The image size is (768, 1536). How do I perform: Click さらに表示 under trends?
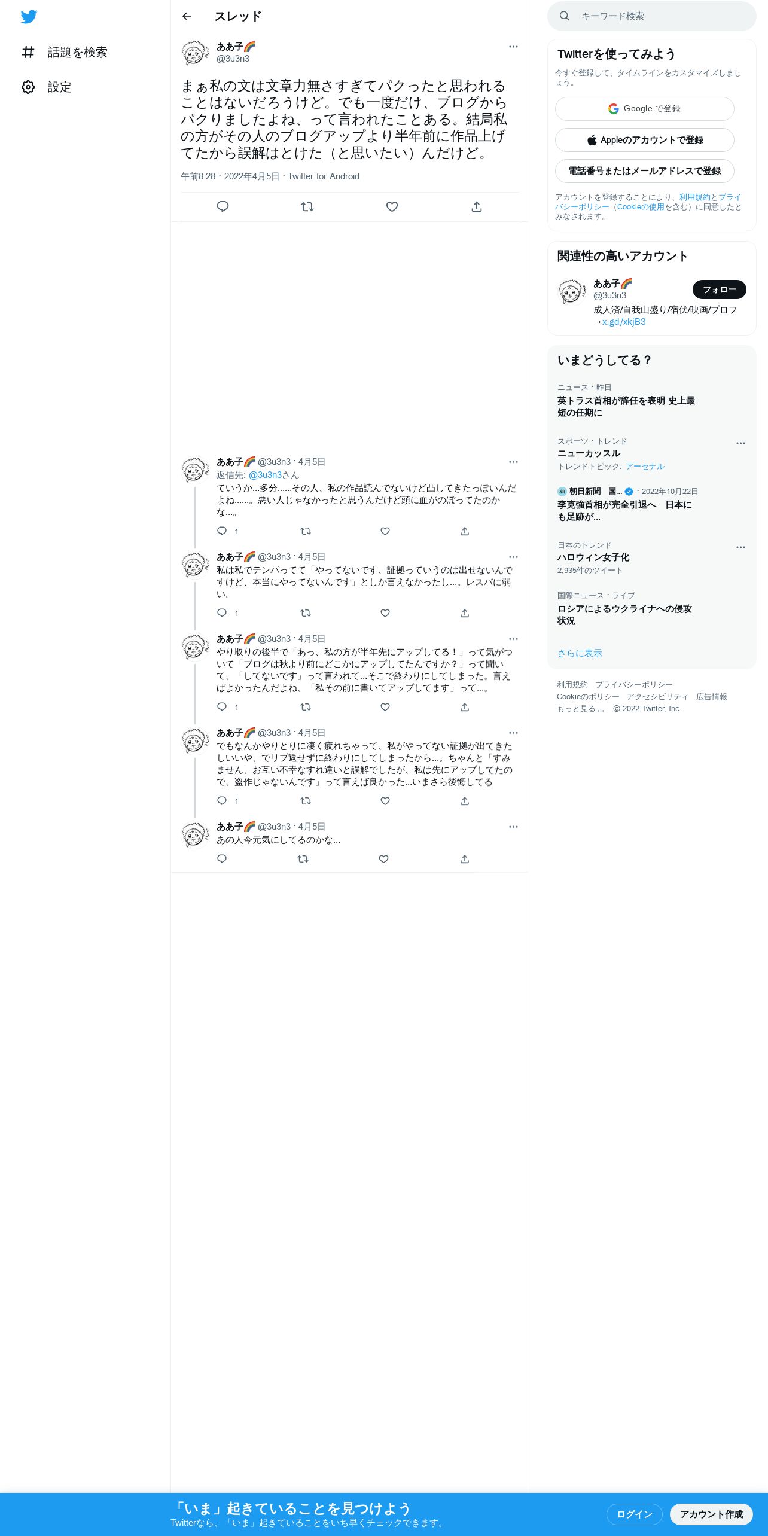(580, 653)
